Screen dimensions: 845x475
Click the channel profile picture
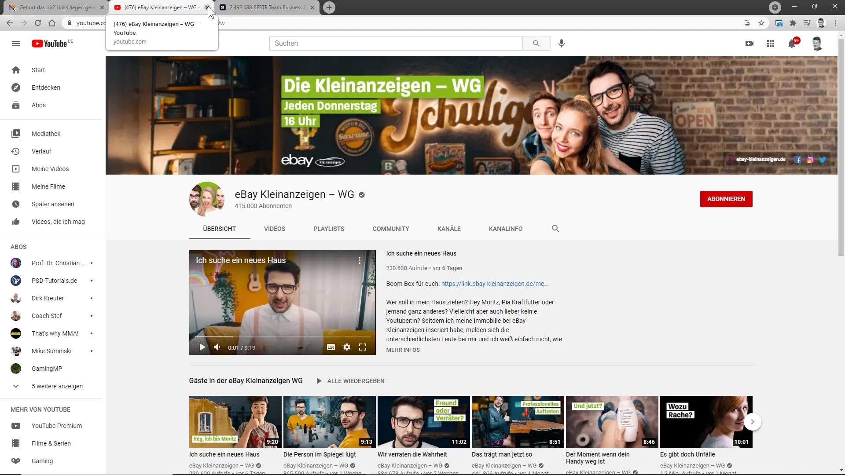click(x=207, y=199)
